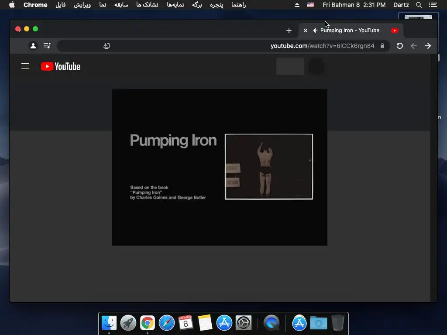Viewport: 447px width, 335px height.
Task: Open Spotlight search magnifier
Action: point(419,5)
